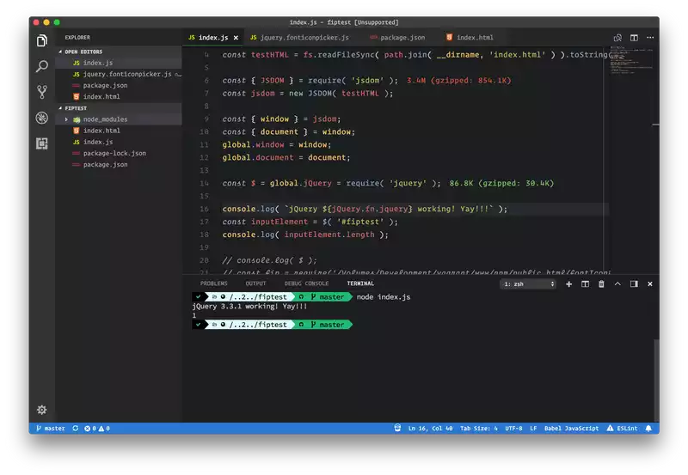Click the 'testHTML' variable on line 4
The image size is (688, 475).
[270, 55]
